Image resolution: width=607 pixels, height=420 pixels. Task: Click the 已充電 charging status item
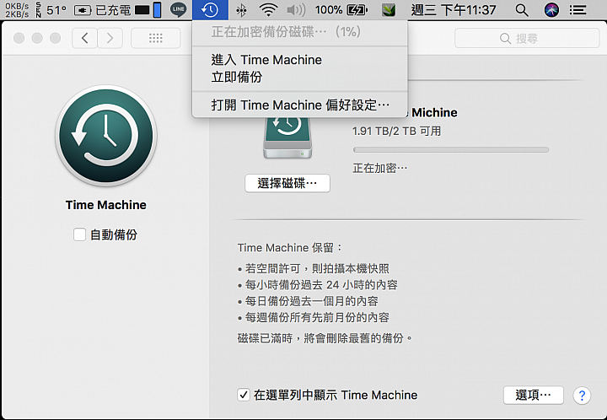[102, 10]
